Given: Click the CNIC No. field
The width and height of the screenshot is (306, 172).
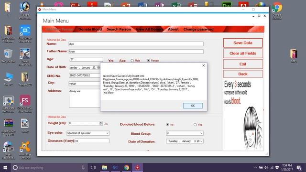Looking at the screenshot, I should tap(85, 75).
